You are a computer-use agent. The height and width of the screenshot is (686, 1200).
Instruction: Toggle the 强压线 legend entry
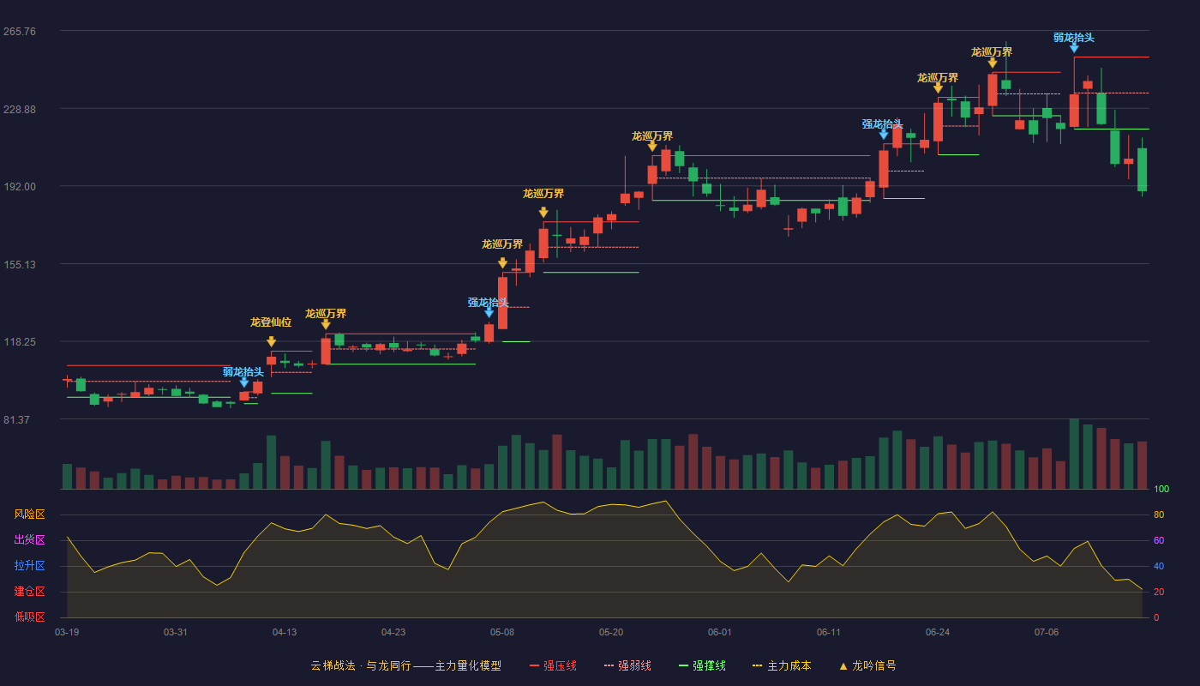pyautogui.click(x=553, y=665)
